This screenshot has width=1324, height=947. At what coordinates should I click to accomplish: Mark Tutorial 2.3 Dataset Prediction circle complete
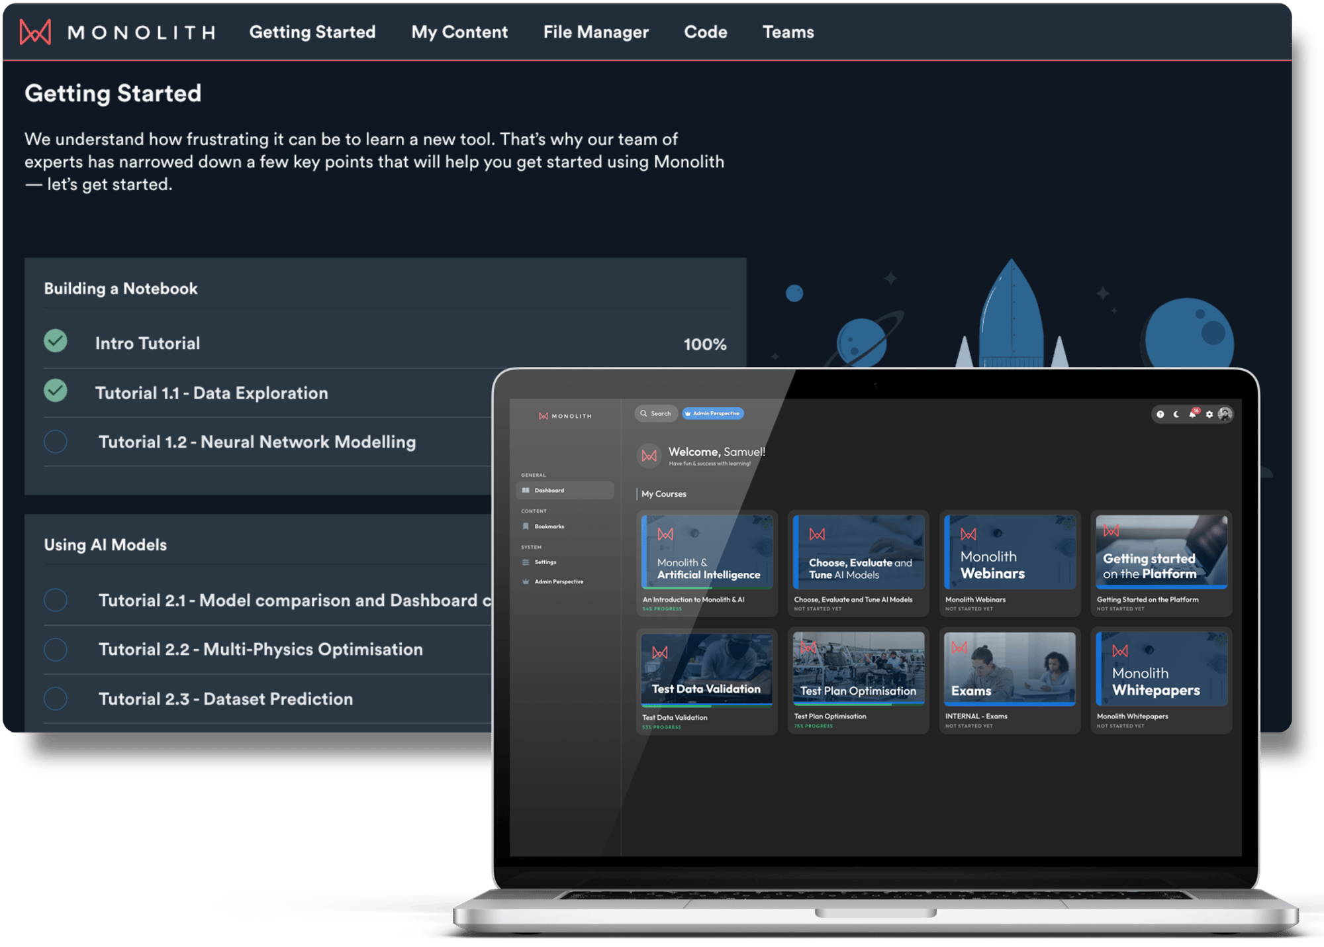56,699
